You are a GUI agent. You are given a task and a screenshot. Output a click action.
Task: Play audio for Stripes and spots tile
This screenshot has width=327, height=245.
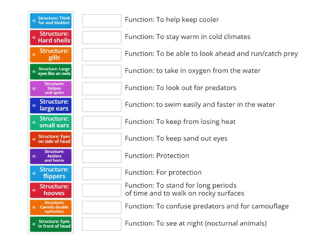pos(34,89)
